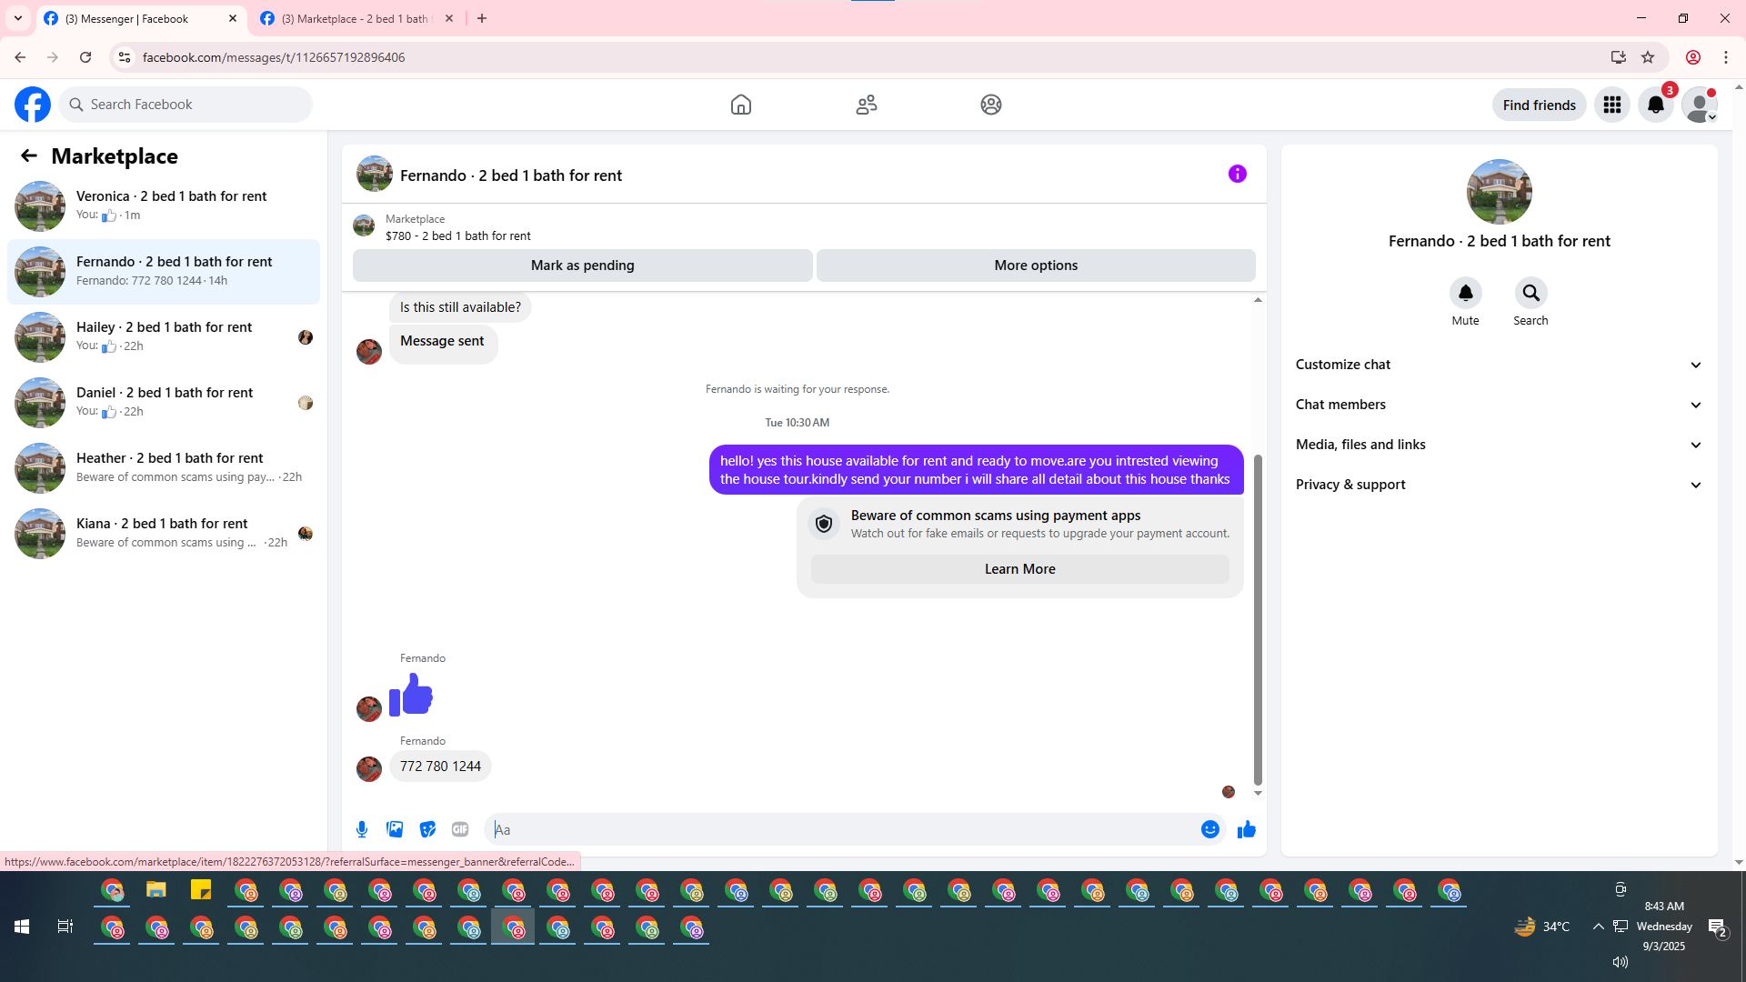This screenshot has width=1746, height=982.
Task: Attach a photo file to the message
Action: click(395, 829)
